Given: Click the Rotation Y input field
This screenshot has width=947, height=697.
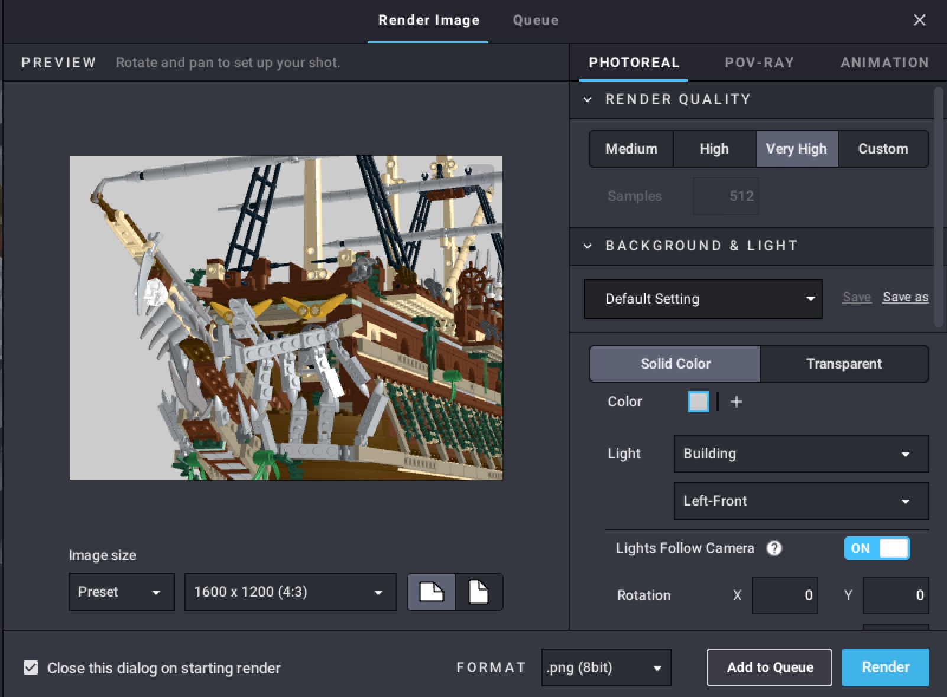Looking at the screenshot, I should (896, 595).
